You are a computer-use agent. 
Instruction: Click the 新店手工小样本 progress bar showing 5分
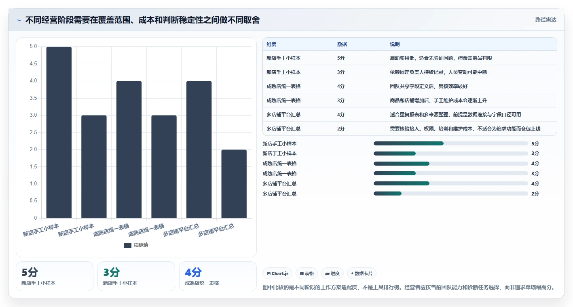(x=451, y=143)
